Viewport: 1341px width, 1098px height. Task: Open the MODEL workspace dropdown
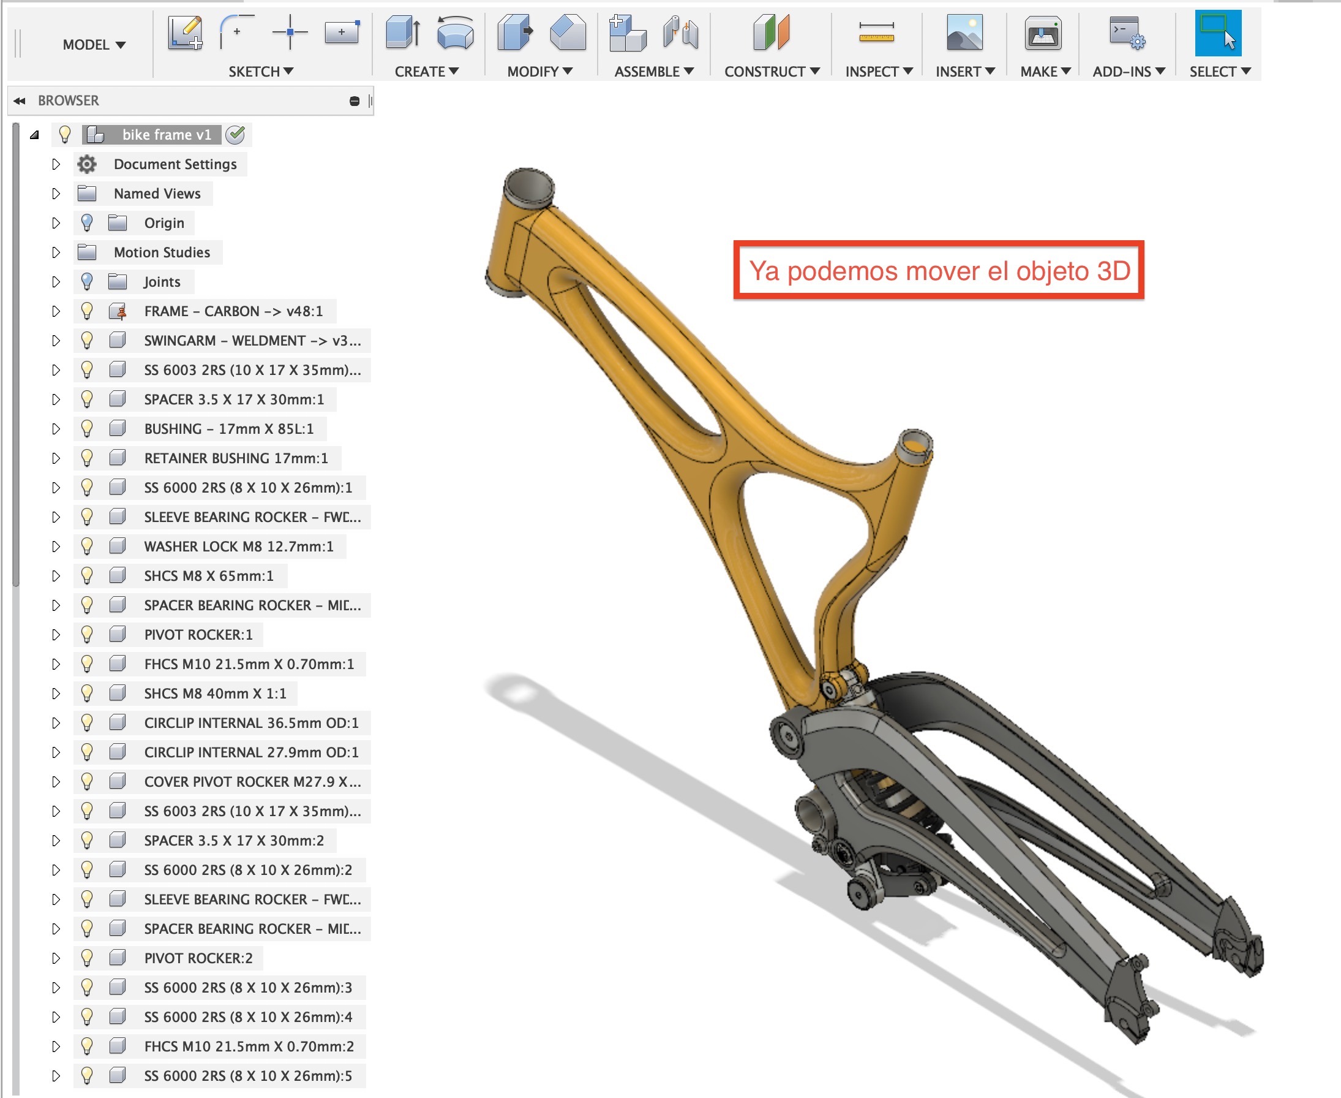(x=94, y=45)
